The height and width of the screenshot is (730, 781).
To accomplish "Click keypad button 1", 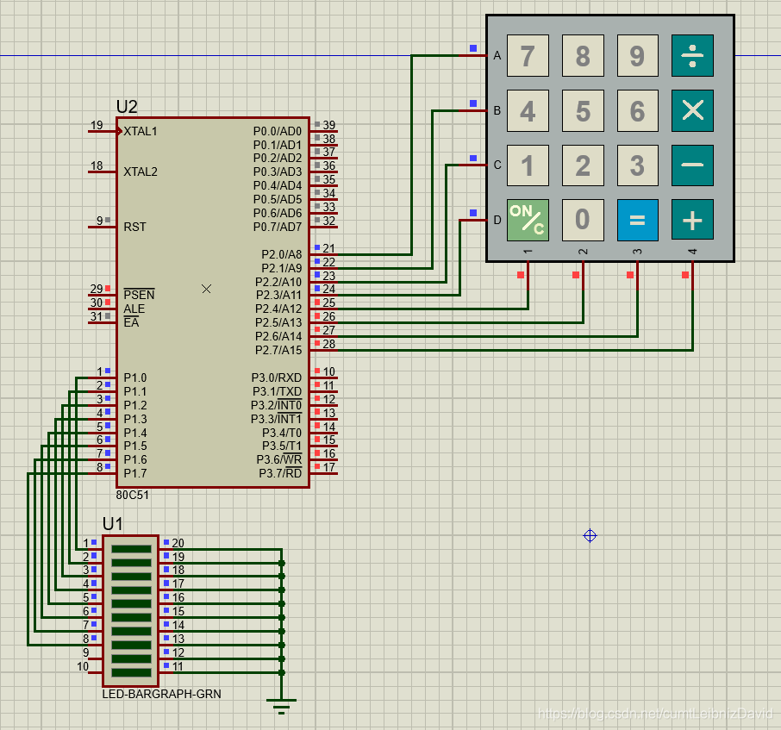I will (528, 165).
